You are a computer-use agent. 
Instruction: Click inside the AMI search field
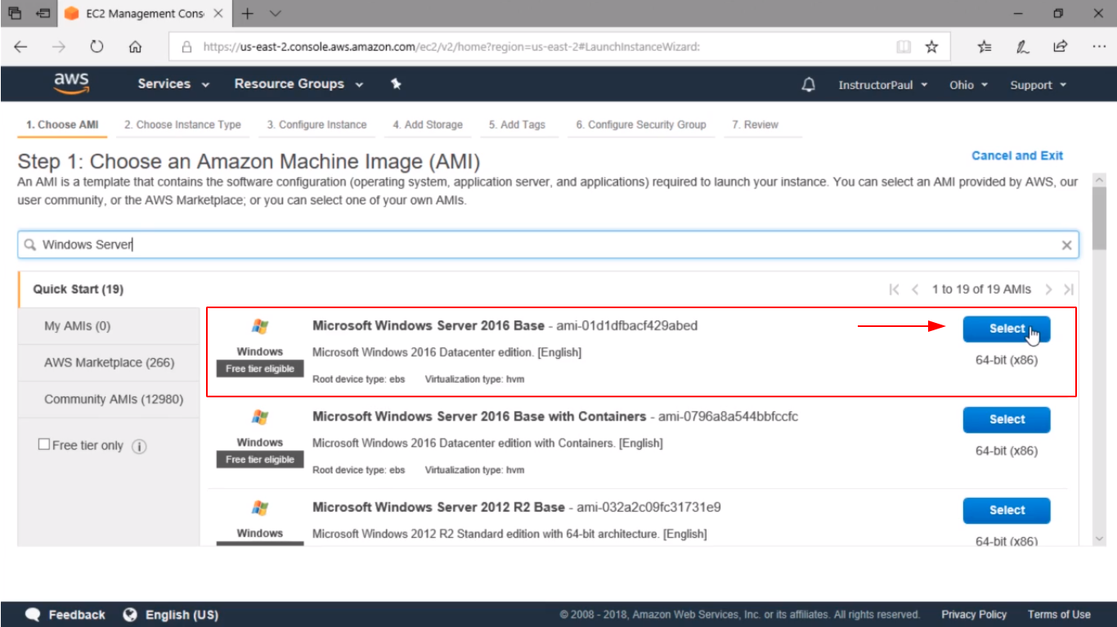(x=548, y=244)
